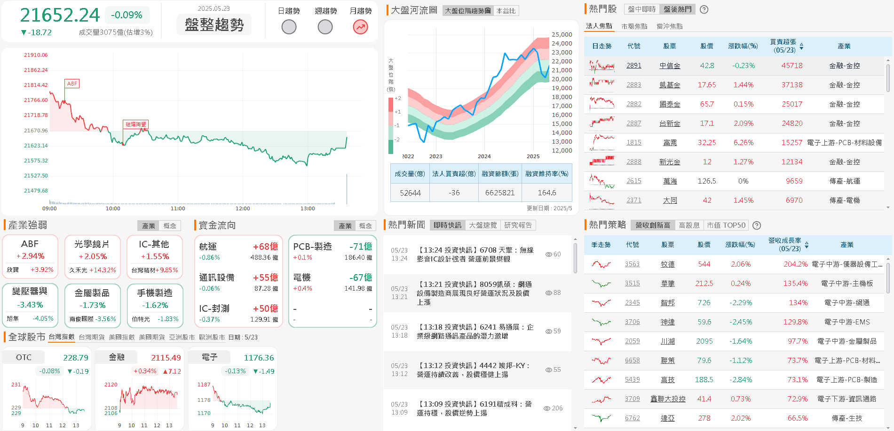Open the 4442 竣邦-KY news headline

[x=474, y=370]
